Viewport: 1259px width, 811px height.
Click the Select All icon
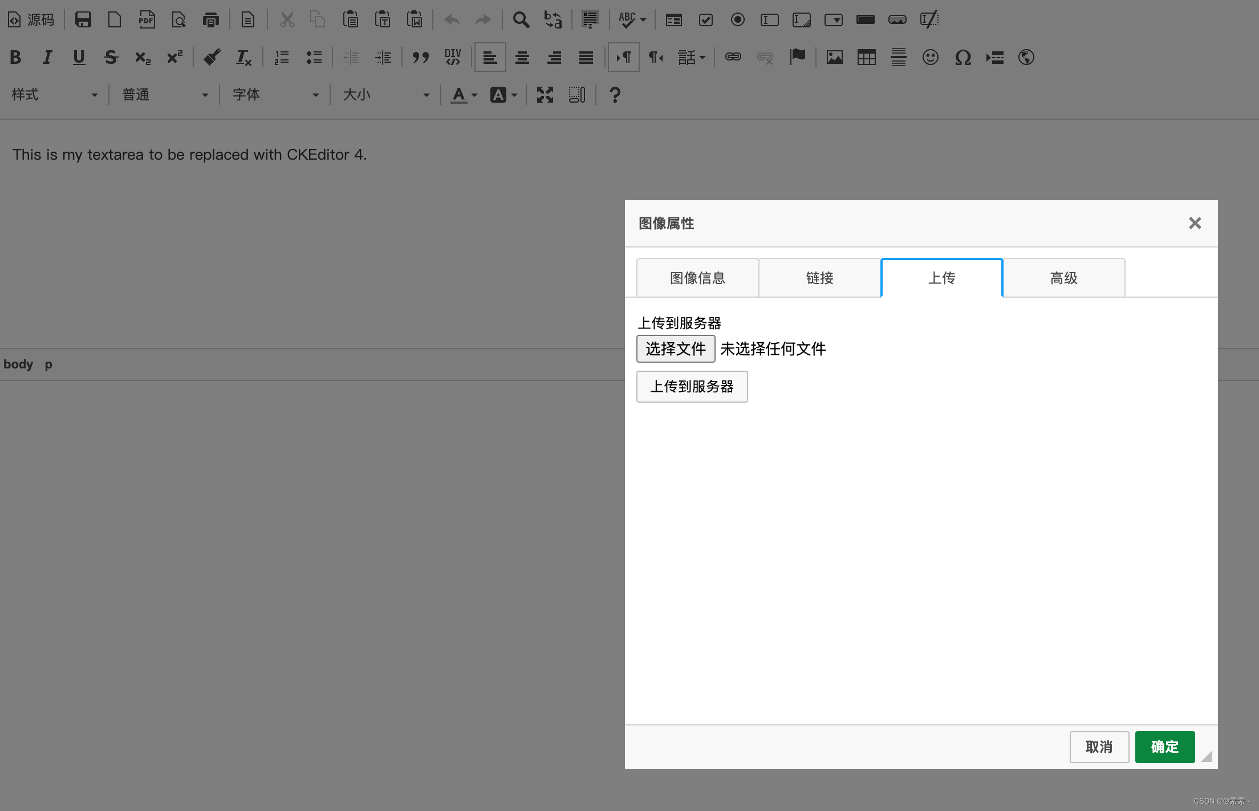click(x=590, y=20)
